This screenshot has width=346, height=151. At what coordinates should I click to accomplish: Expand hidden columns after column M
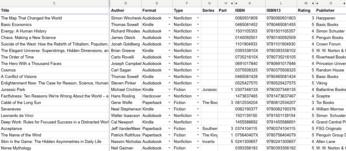point(313,3)
